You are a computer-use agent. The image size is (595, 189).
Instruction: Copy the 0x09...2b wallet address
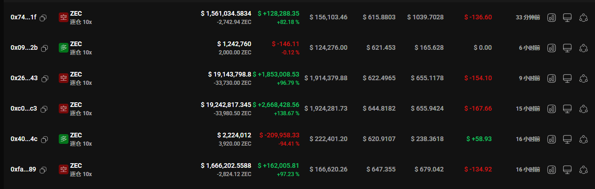pos(45,48)
